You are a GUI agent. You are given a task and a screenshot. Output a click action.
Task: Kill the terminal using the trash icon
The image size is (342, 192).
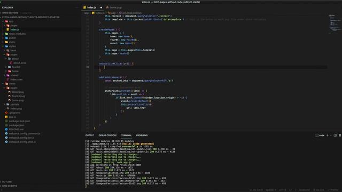340,135
